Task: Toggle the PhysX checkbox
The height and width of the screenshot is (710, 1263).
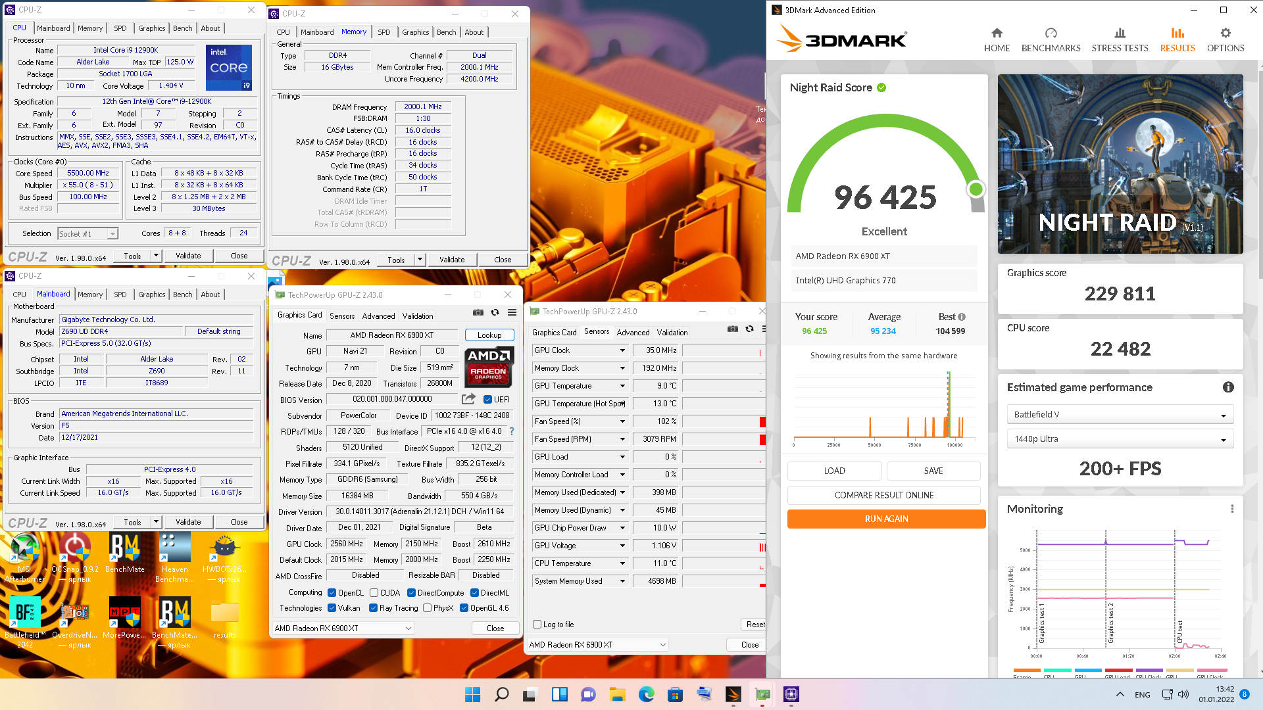Action: coord(427,608)
